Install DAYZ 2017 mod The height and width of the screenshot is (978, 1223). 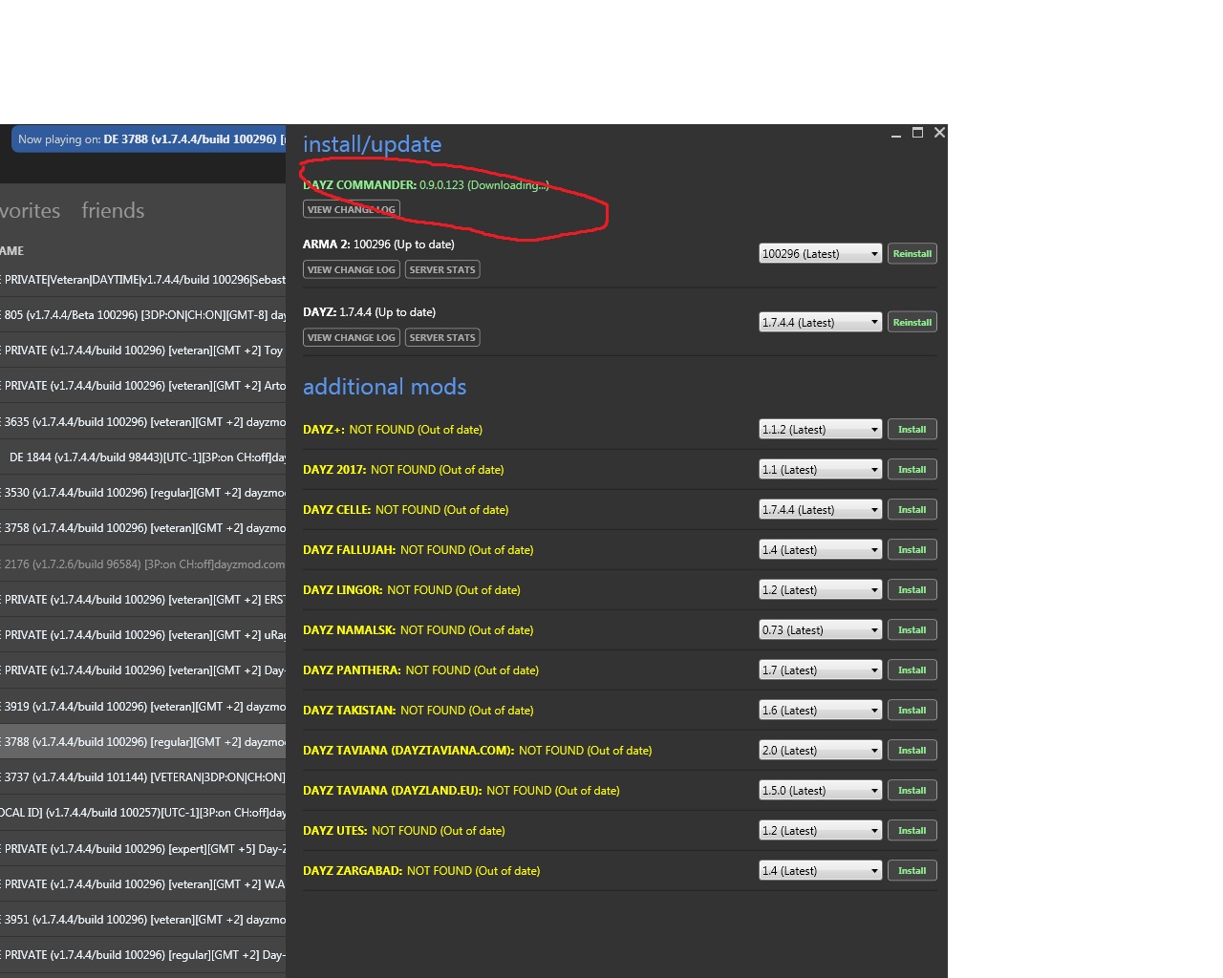coord(912,469)
